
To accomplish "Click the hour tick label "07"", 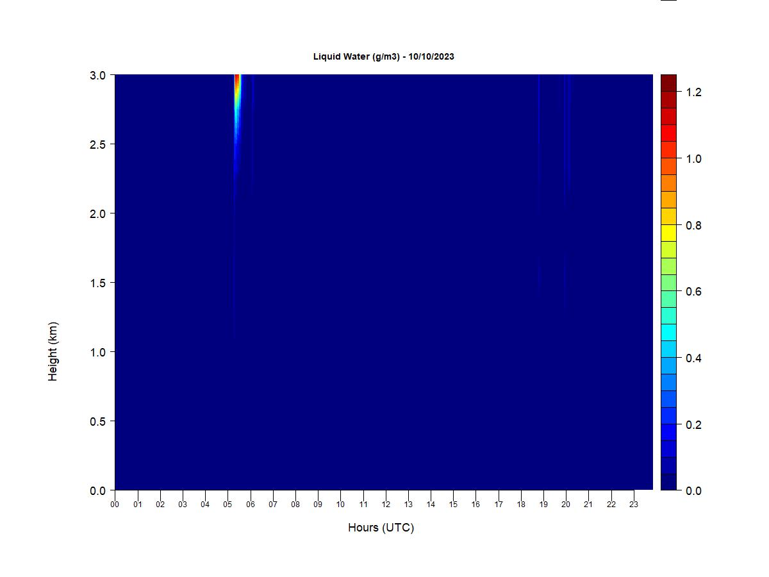I will pos(272,505).
